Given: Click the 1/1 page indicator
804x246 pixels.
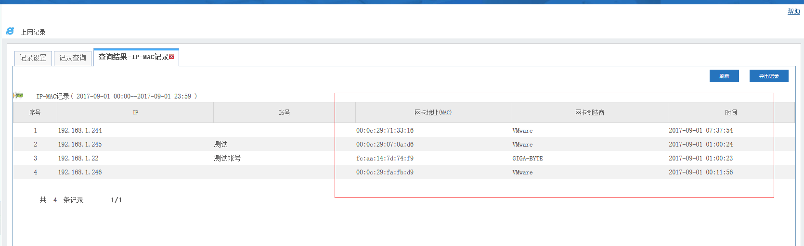Looking at the screenshot, I should tap(116, 200).
